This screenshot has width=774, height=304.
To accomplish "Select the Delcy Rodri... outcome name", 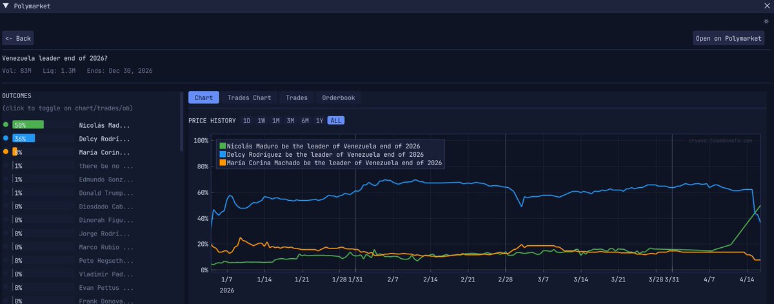I will (x=104, y=139).
